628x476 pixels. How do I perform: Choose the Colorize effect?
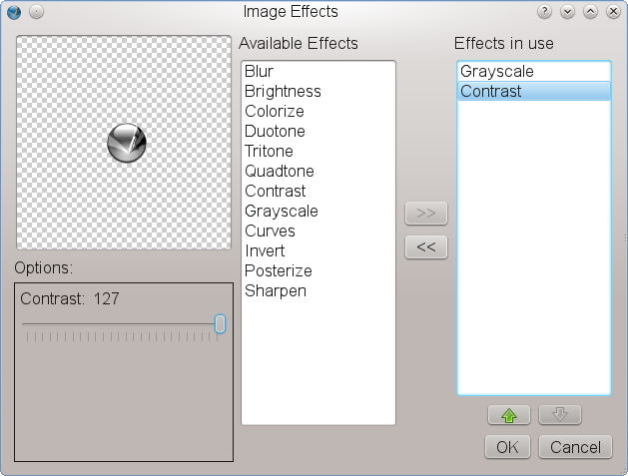pos(274,112)
